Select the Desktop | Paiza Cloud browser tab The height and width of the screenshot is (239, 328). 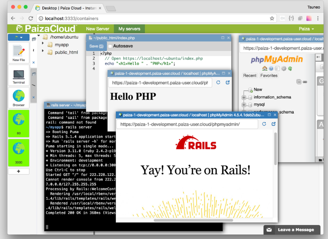point(68,8)
